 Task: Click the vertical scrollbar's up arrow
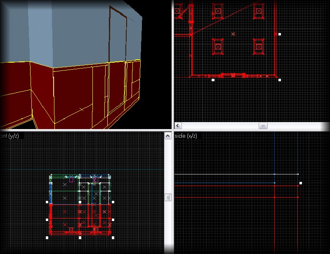coord(168,136)
